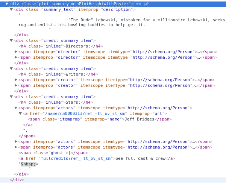Collapse the expanded actors span node
Screen dimensions: 226x183
coord(16,108)
